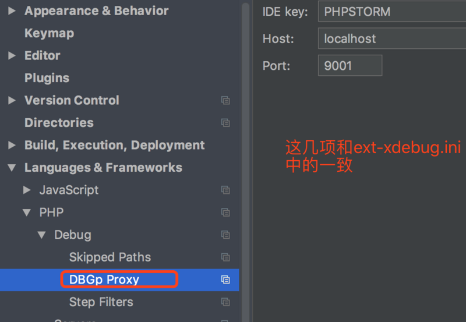Screen dimensions: 466x322
Task: Collapse the PHP Debug node
Action: click(42, 235)
